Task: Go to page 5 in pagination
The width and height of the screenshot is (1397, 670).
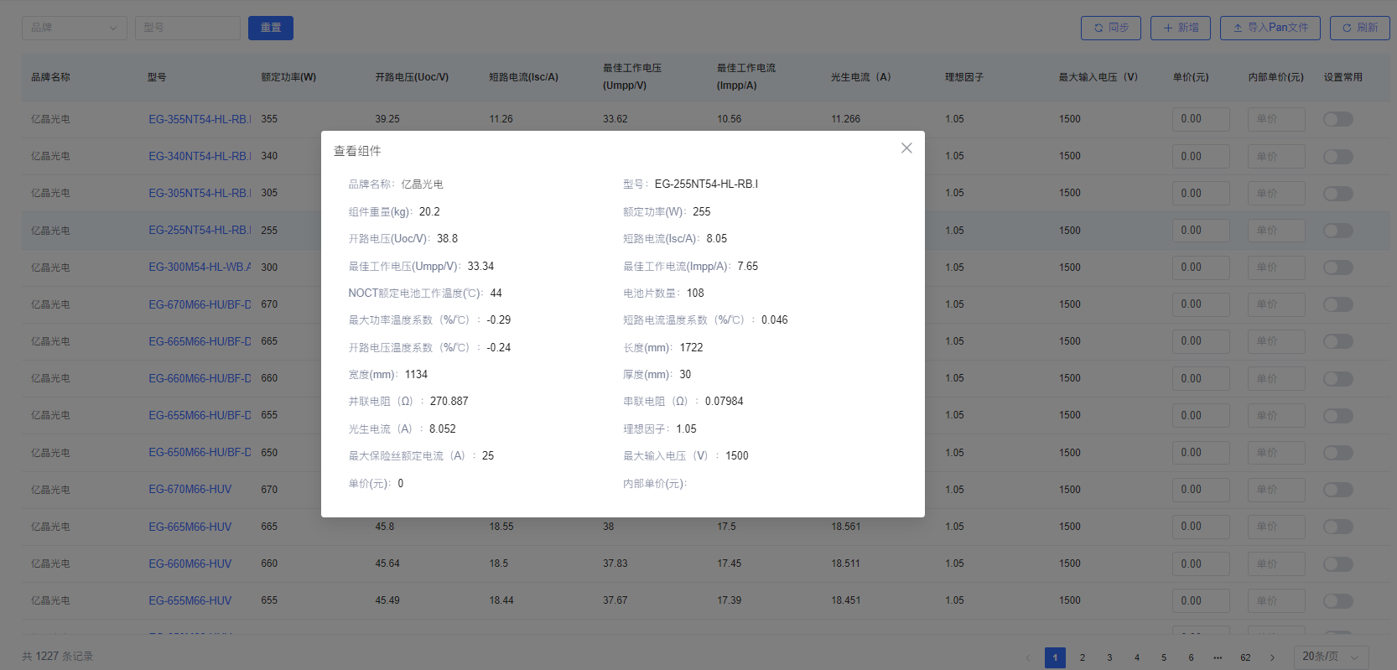Action: (x=1164, y=657)
